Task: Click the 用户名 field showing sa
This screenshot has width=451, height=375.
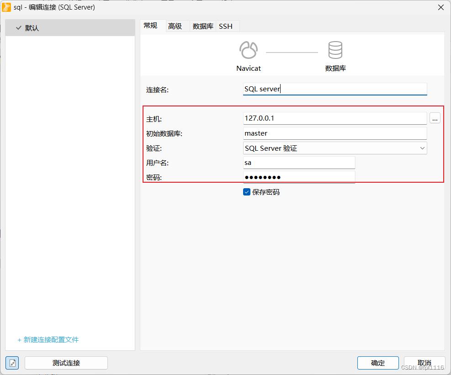Action: 299,163
